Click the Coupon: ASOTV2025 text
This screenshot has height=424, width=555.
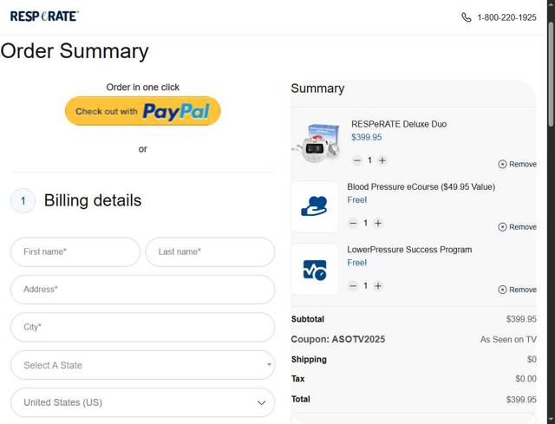(x=338, y=339)
